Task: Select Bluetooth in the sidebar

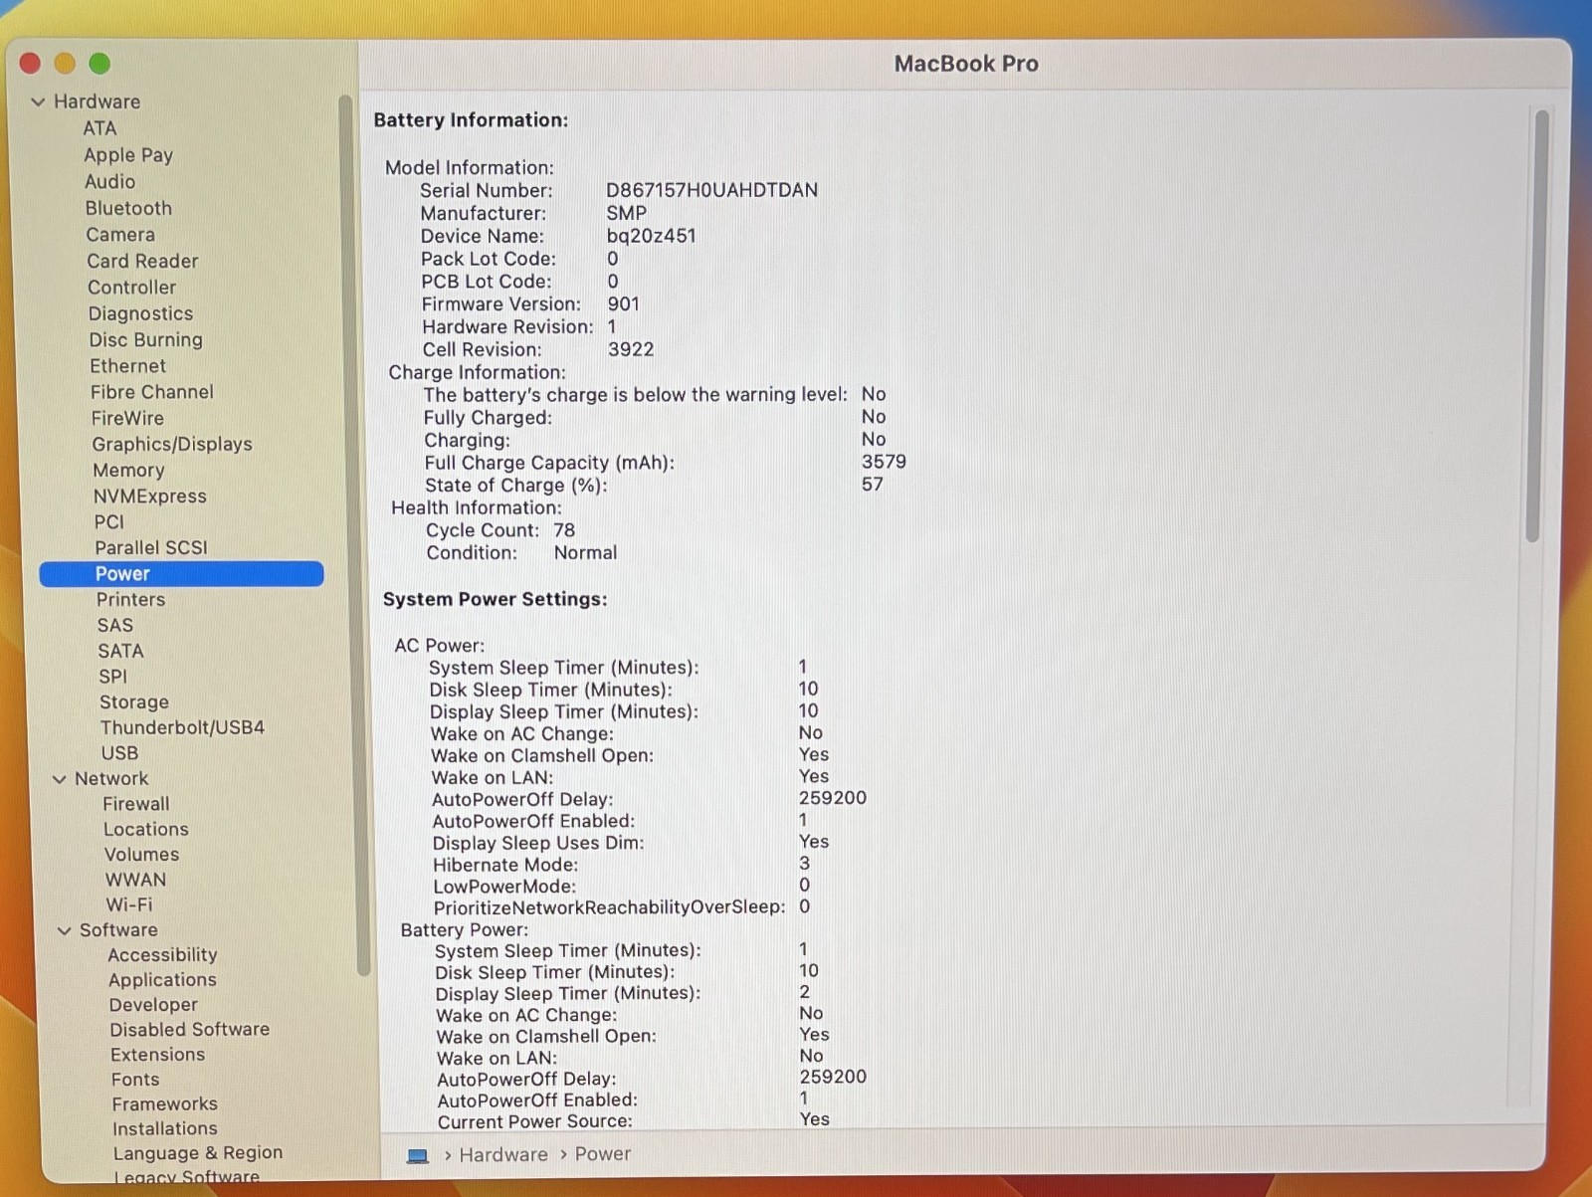Action: (128, 208)
